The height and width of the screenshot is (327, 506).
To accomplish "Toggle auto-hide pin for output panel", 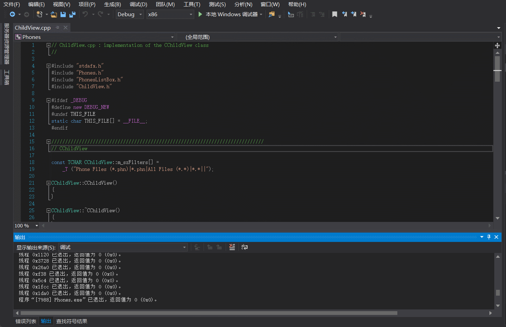I will (489, 237).
